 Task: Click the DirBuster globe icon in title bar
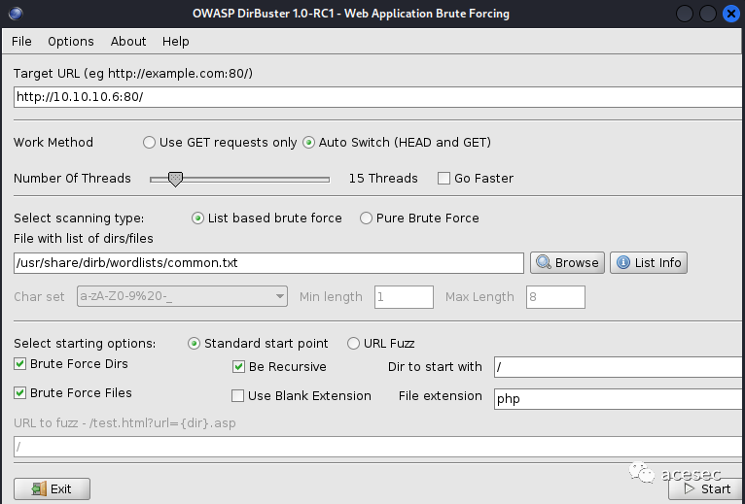pos(16,14)
